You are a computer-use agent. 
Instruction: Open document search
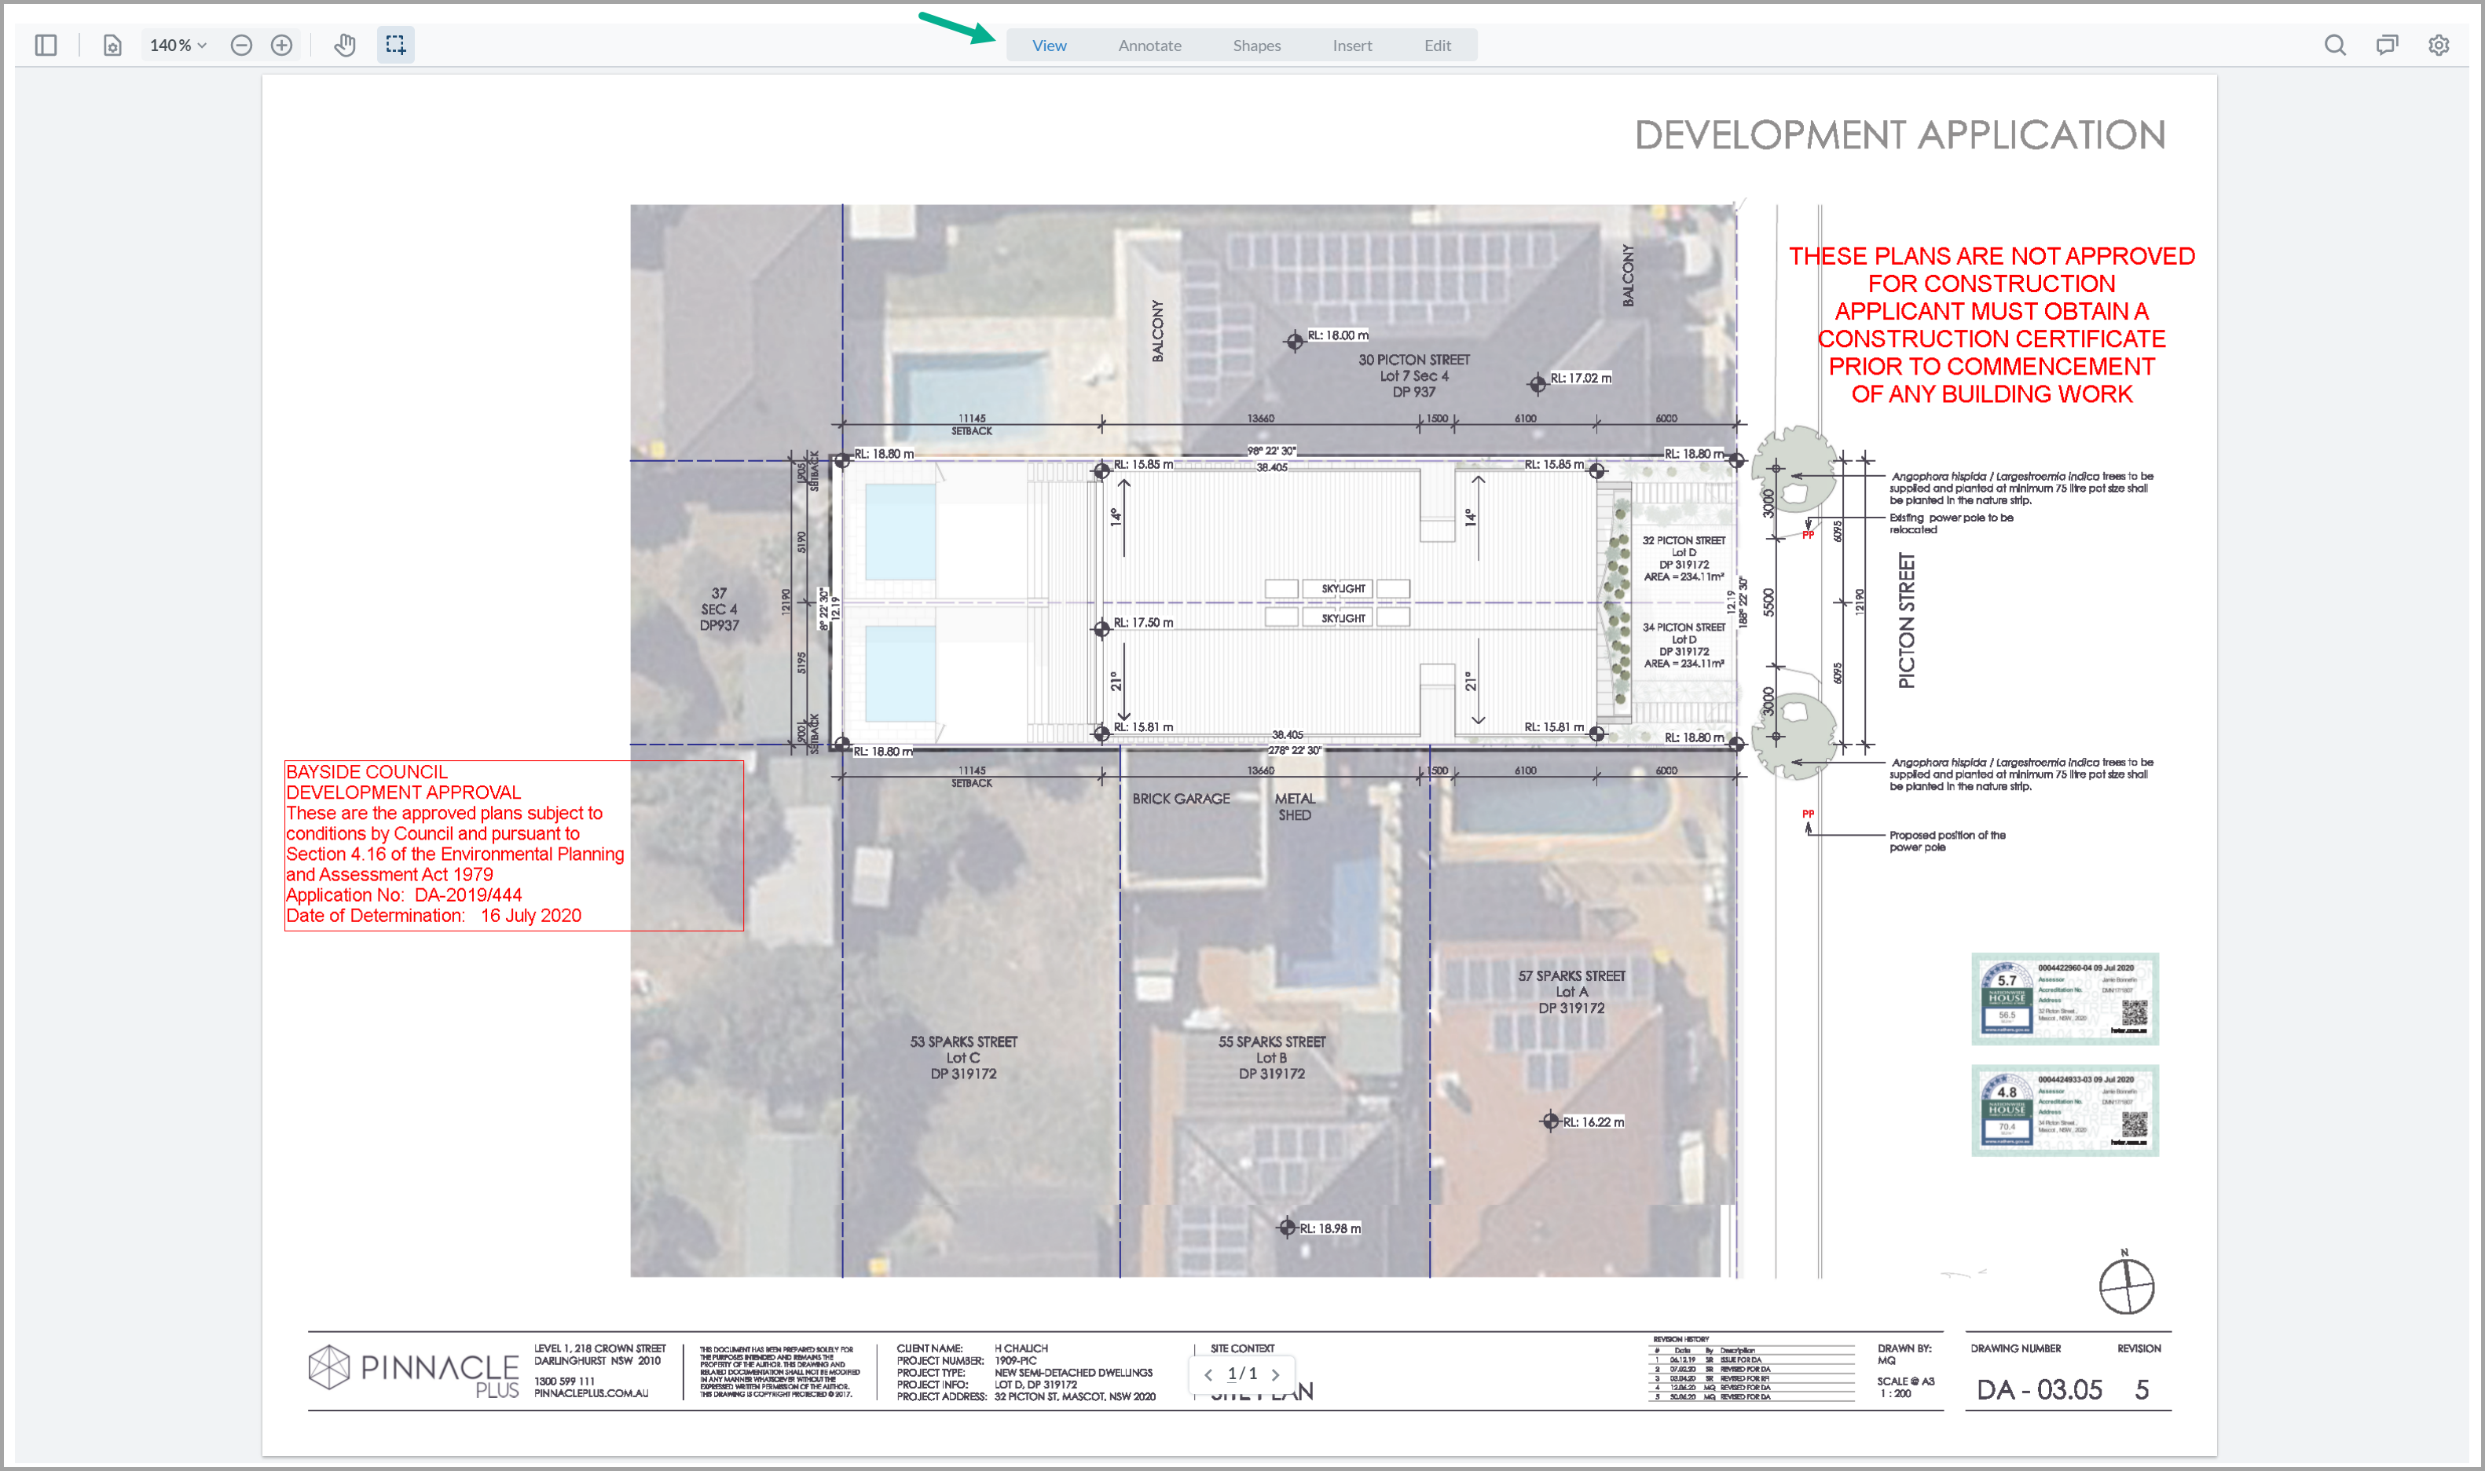point(2335,45)
